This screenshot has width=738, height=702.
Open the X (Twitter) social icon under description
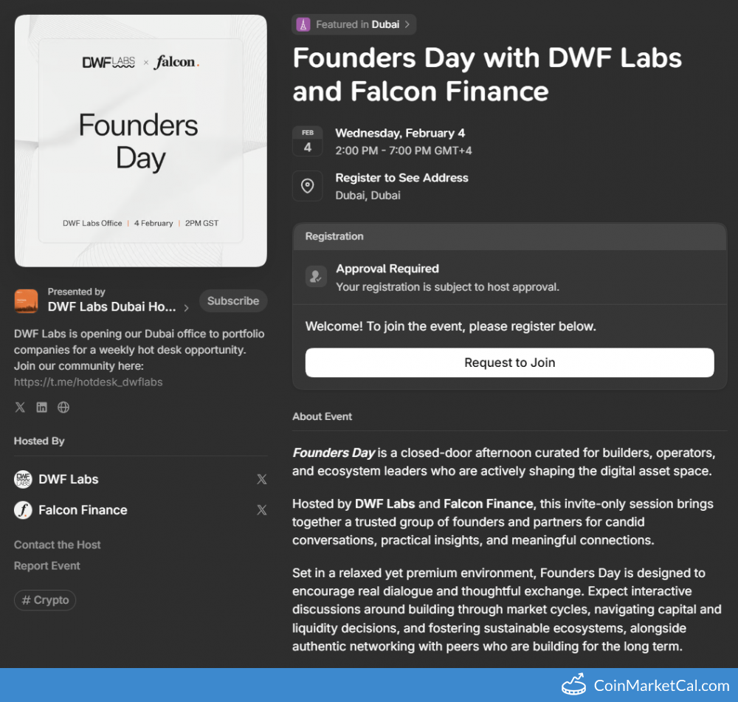[x=20, y=407]
